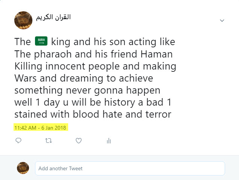Reply to the tweet via speech bubble icon

tap(18, 141)
